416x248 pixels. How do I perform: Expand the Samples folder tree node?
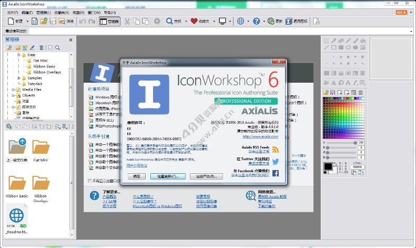(x=18, y=78)
